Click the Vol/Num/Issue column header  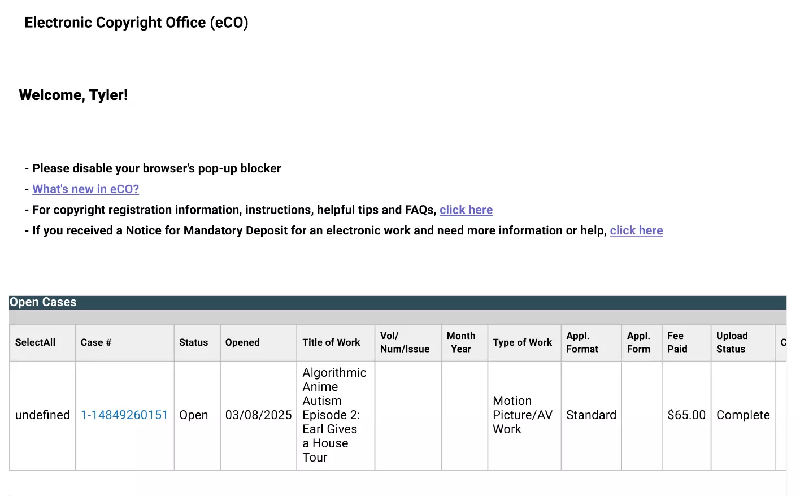tap(408, 342)
